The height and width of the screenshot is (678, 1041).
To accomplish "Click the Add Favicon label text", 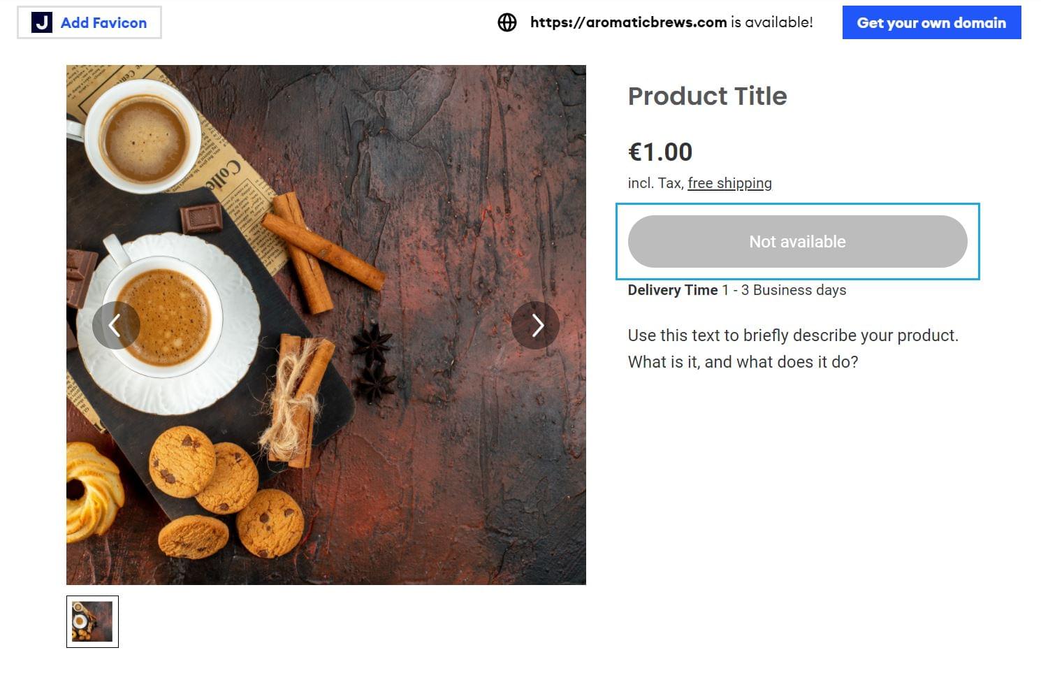I will point(104,22).
